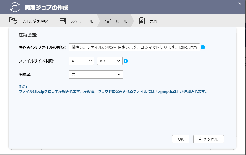Image resolution: width=246 pixels, height=155 pixels.
Task: Click the フォルダを選択 folder icon
Action: (x=13, y=21)
